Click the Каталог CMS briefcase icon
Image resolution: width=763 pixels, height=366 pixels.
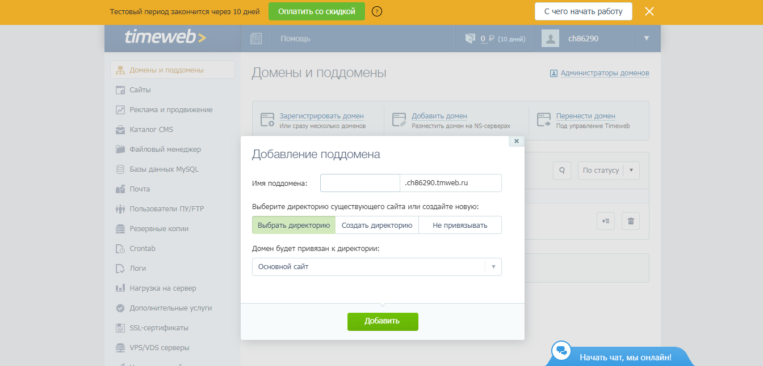coord(120,129)
